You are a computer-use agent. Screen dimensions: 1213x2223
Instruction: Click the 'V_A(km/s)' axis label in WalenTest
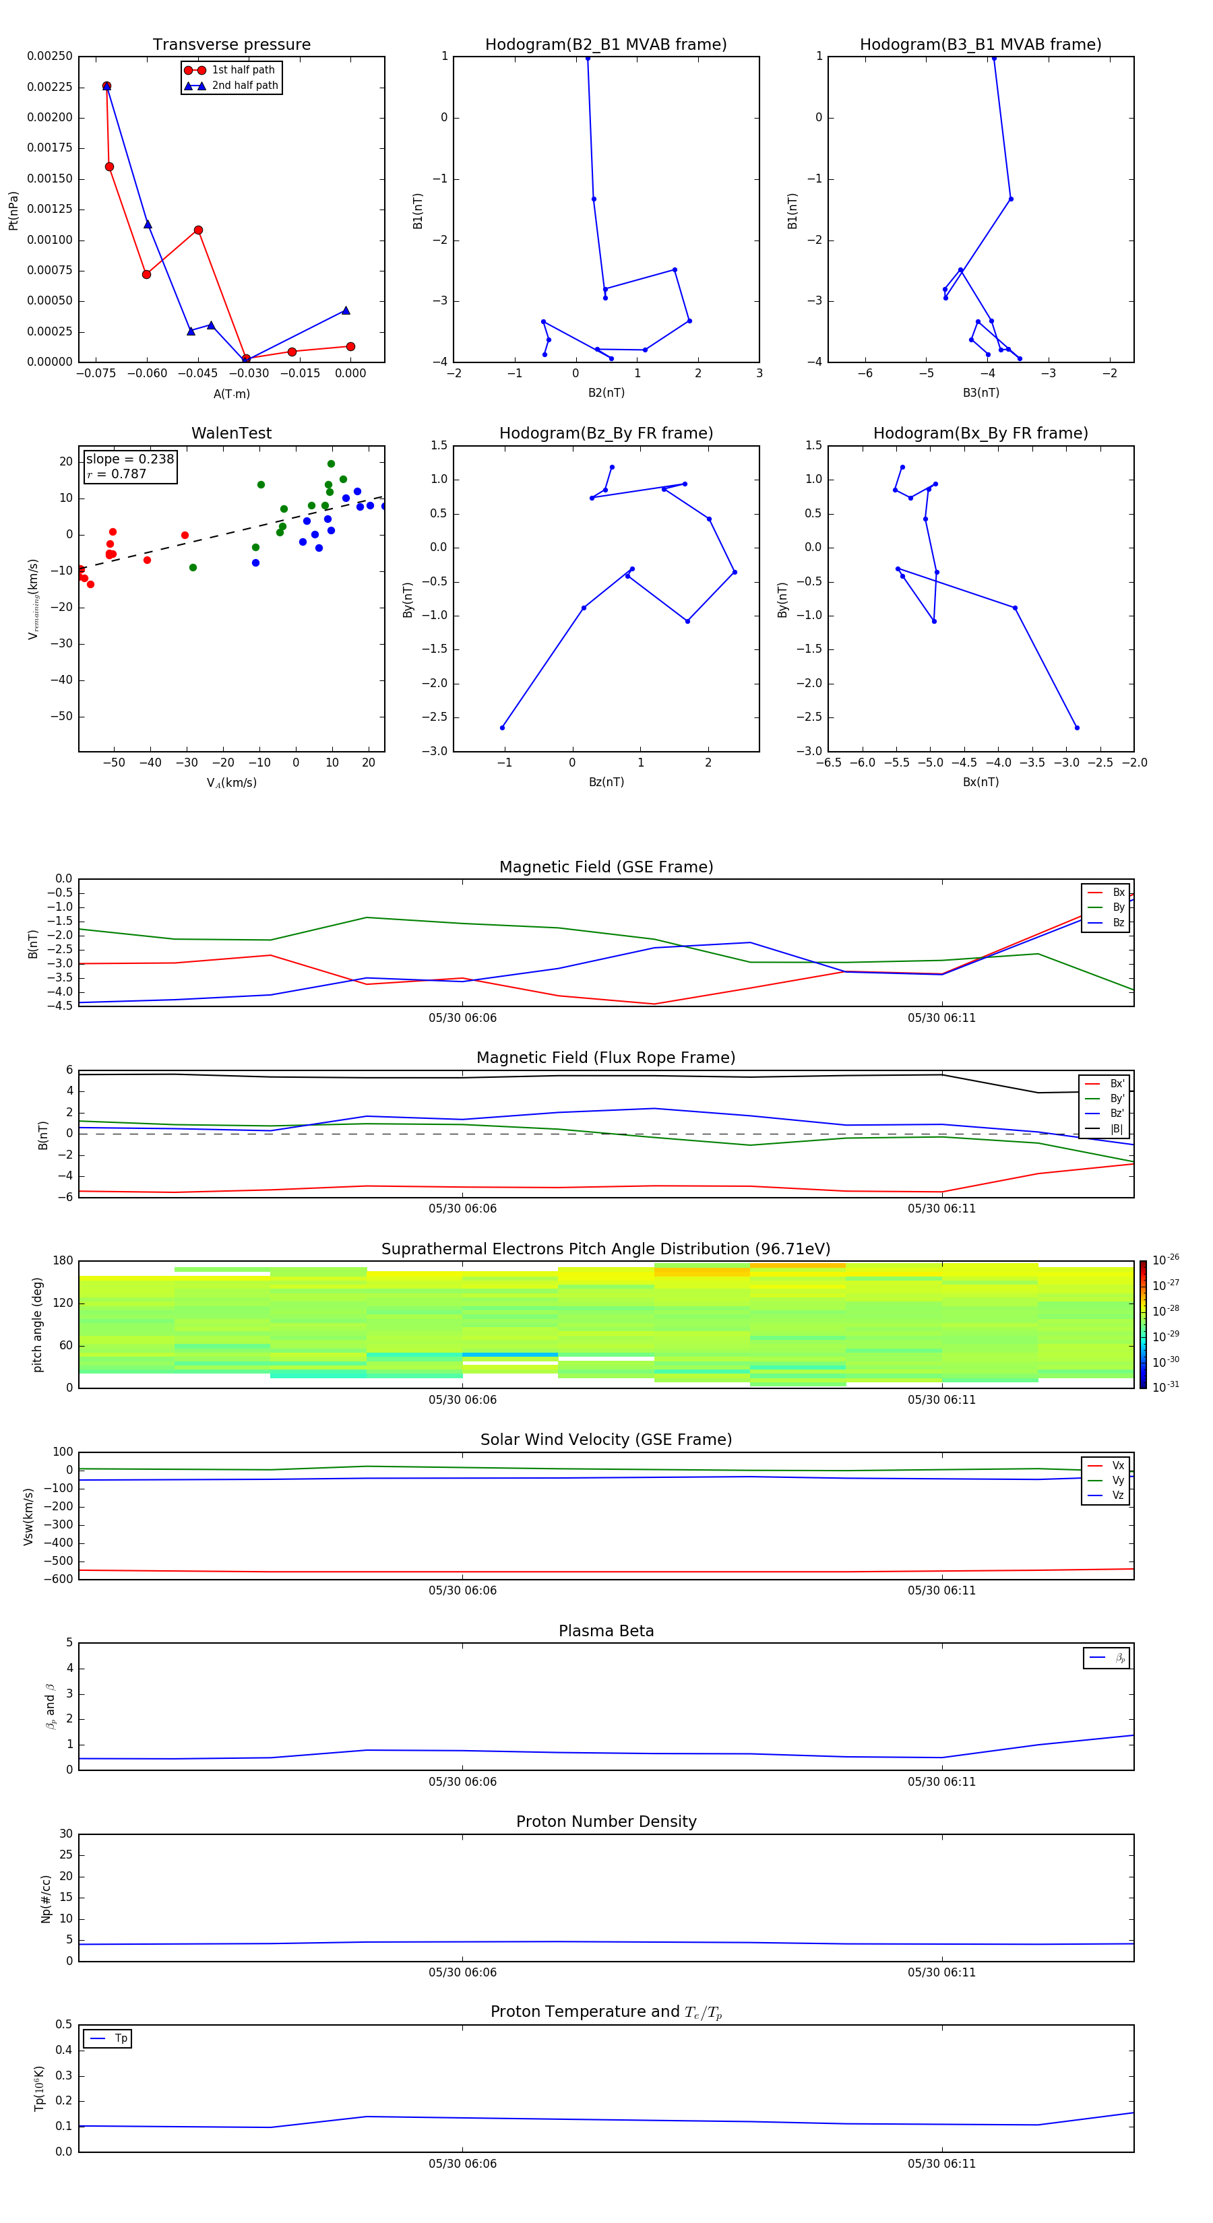(x=231, y=783)
